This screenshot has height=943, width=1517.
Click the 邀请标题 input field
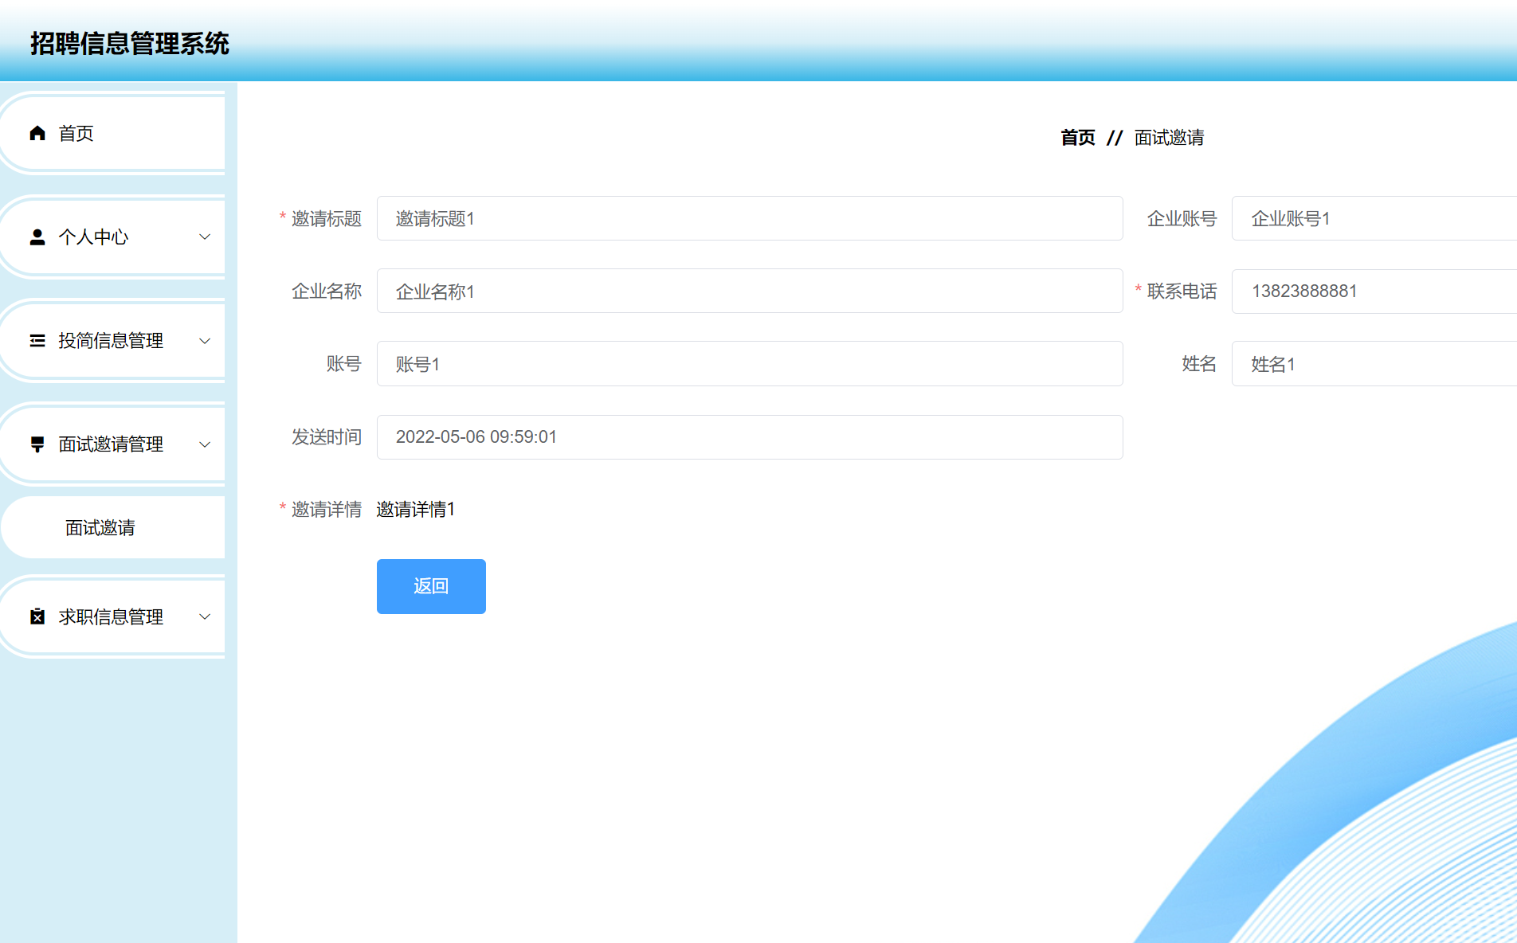click(x=749, y=218)
